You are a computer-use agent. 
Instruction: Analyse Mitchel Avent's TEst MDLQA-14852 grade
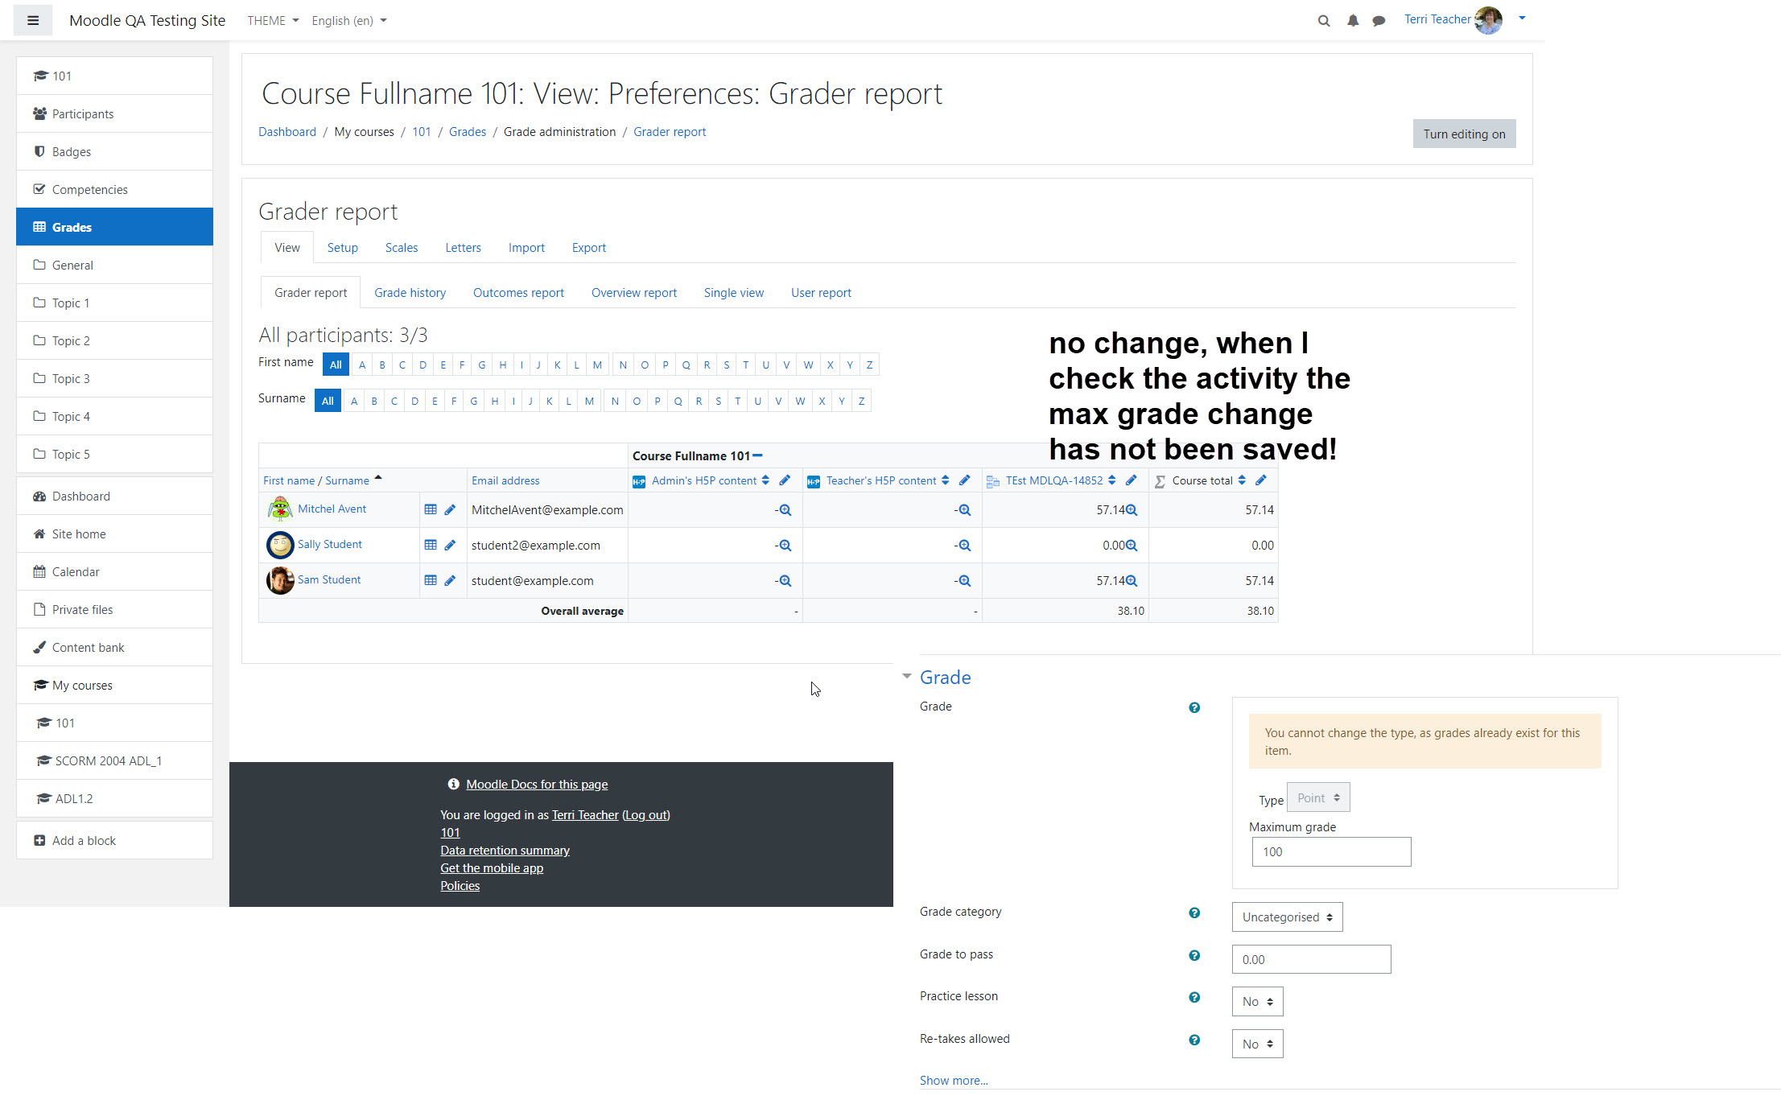tap(1132, 510)
